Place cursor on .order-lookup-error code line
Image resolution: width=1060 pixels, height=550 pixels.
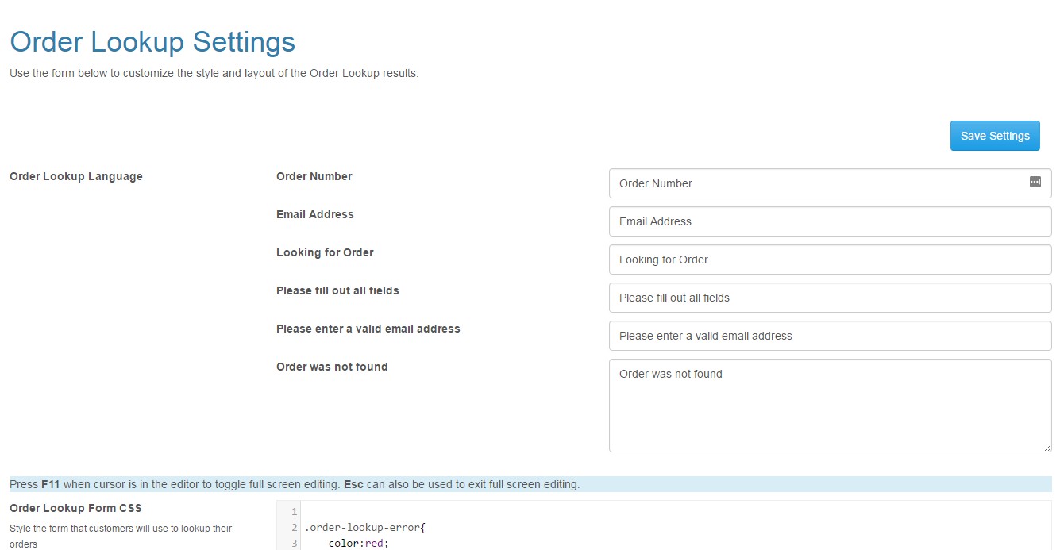(365, 528)
